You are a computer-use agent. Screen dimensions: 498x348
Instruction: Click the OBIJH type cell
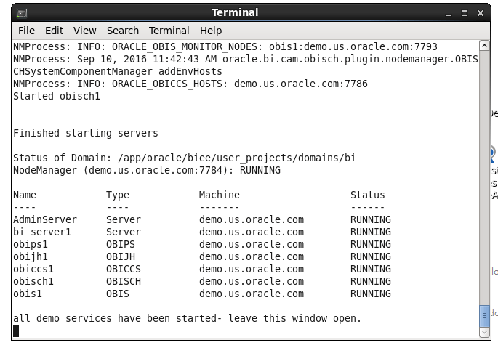[121, 256]
